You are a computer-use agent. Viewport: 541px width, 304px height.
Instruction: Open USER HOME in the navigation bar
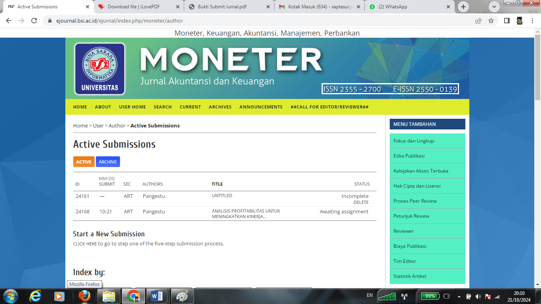[x=132, y=107]
